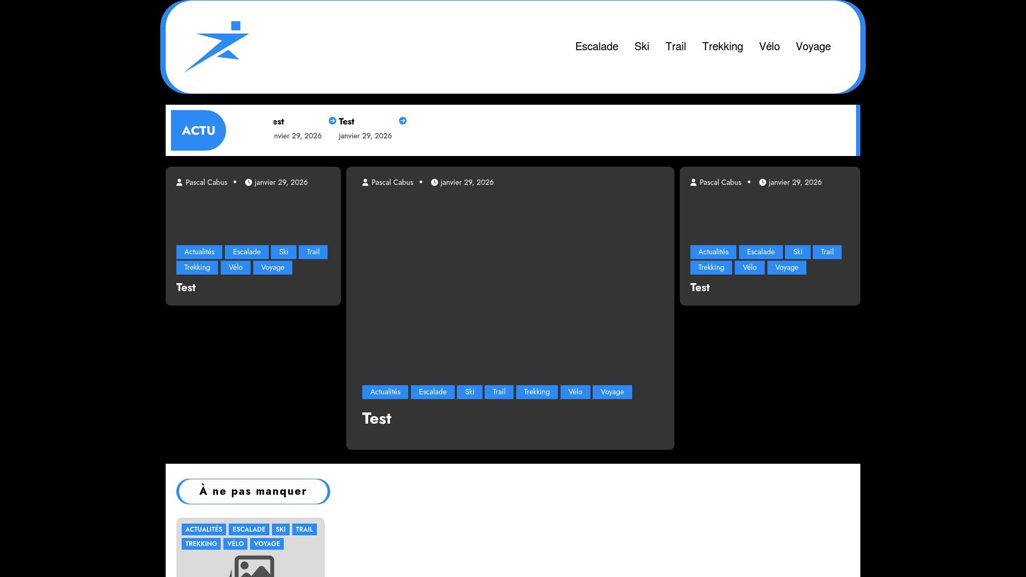Select Trail tag in center card

pos(499,392)
